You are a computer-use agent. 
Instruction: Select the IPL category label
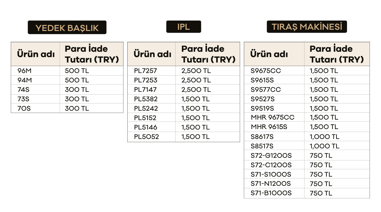[x=184, y=27]
